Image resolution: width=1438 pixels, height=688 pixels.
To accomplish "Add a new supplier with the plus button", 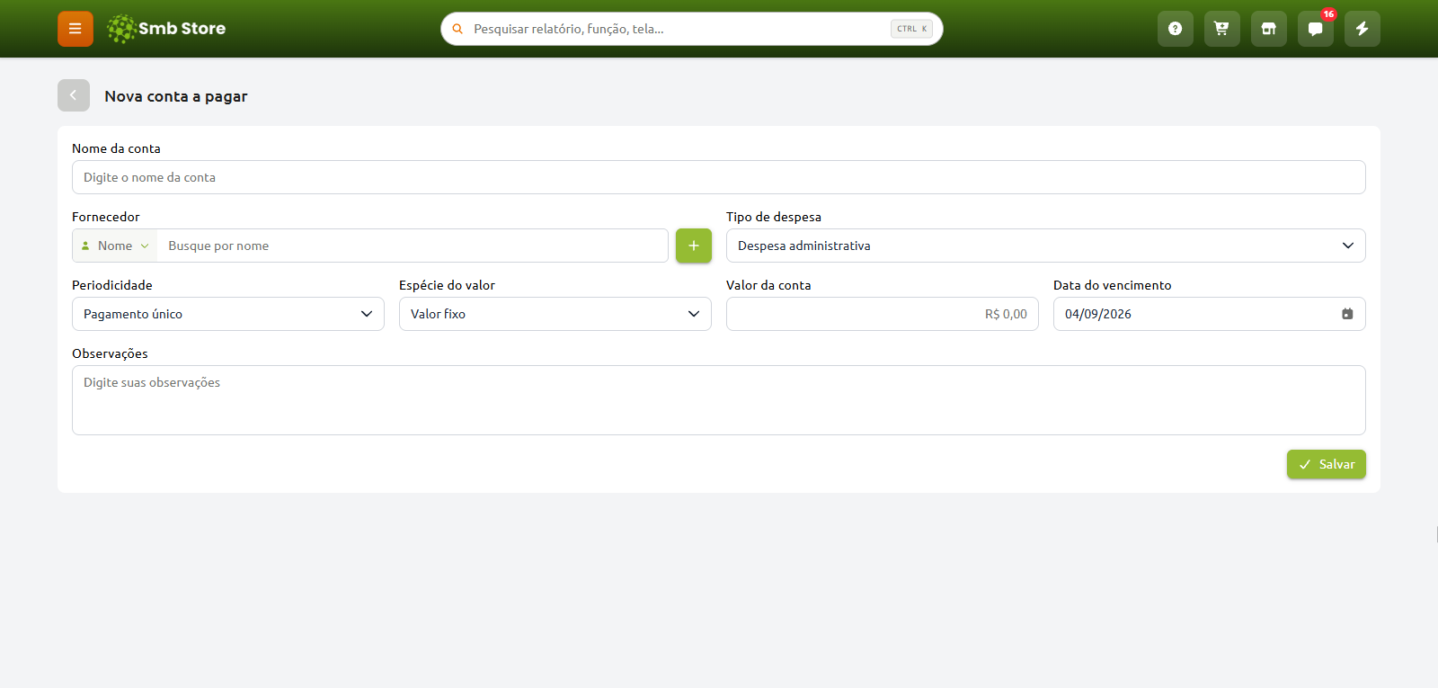I will click(694, 246).
